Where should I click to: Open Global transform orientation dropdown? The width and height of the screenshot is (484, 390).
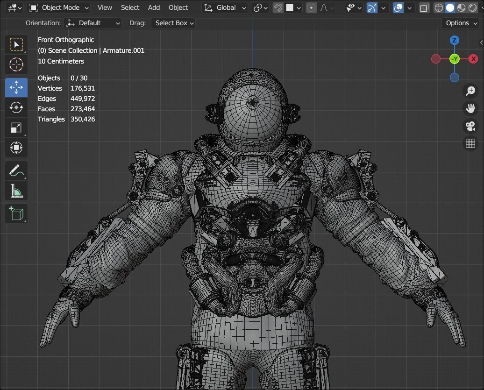[225, 8]
